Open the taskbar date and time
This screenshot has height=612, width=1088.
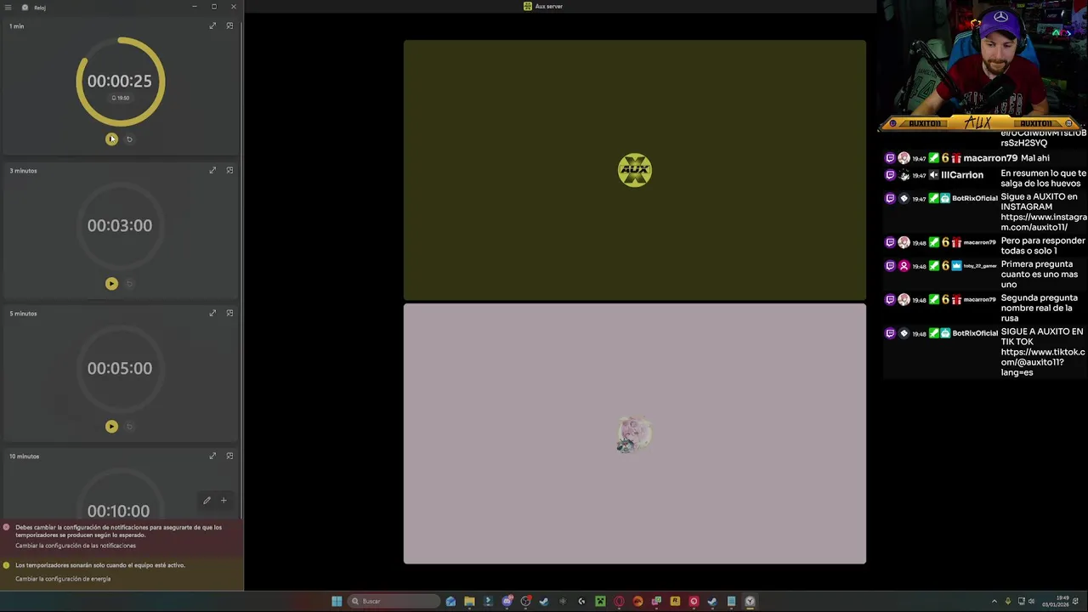click(1055, 601)
